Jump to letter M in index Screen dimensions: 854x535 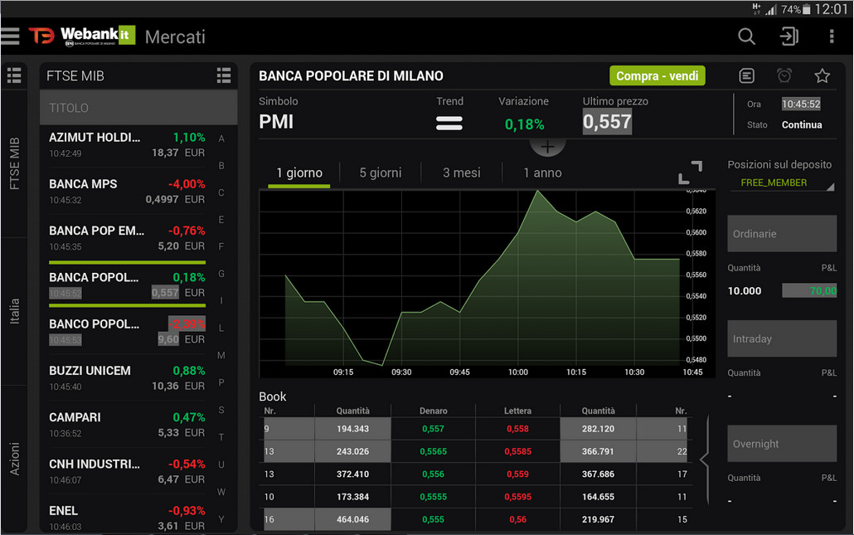pos(221,355)
